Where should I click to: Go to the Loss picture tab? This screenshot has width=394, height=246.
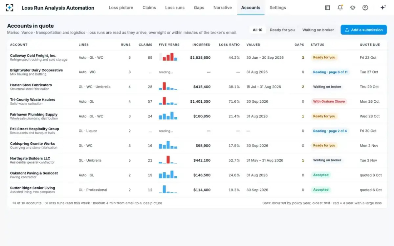click(x=121, y=8)
